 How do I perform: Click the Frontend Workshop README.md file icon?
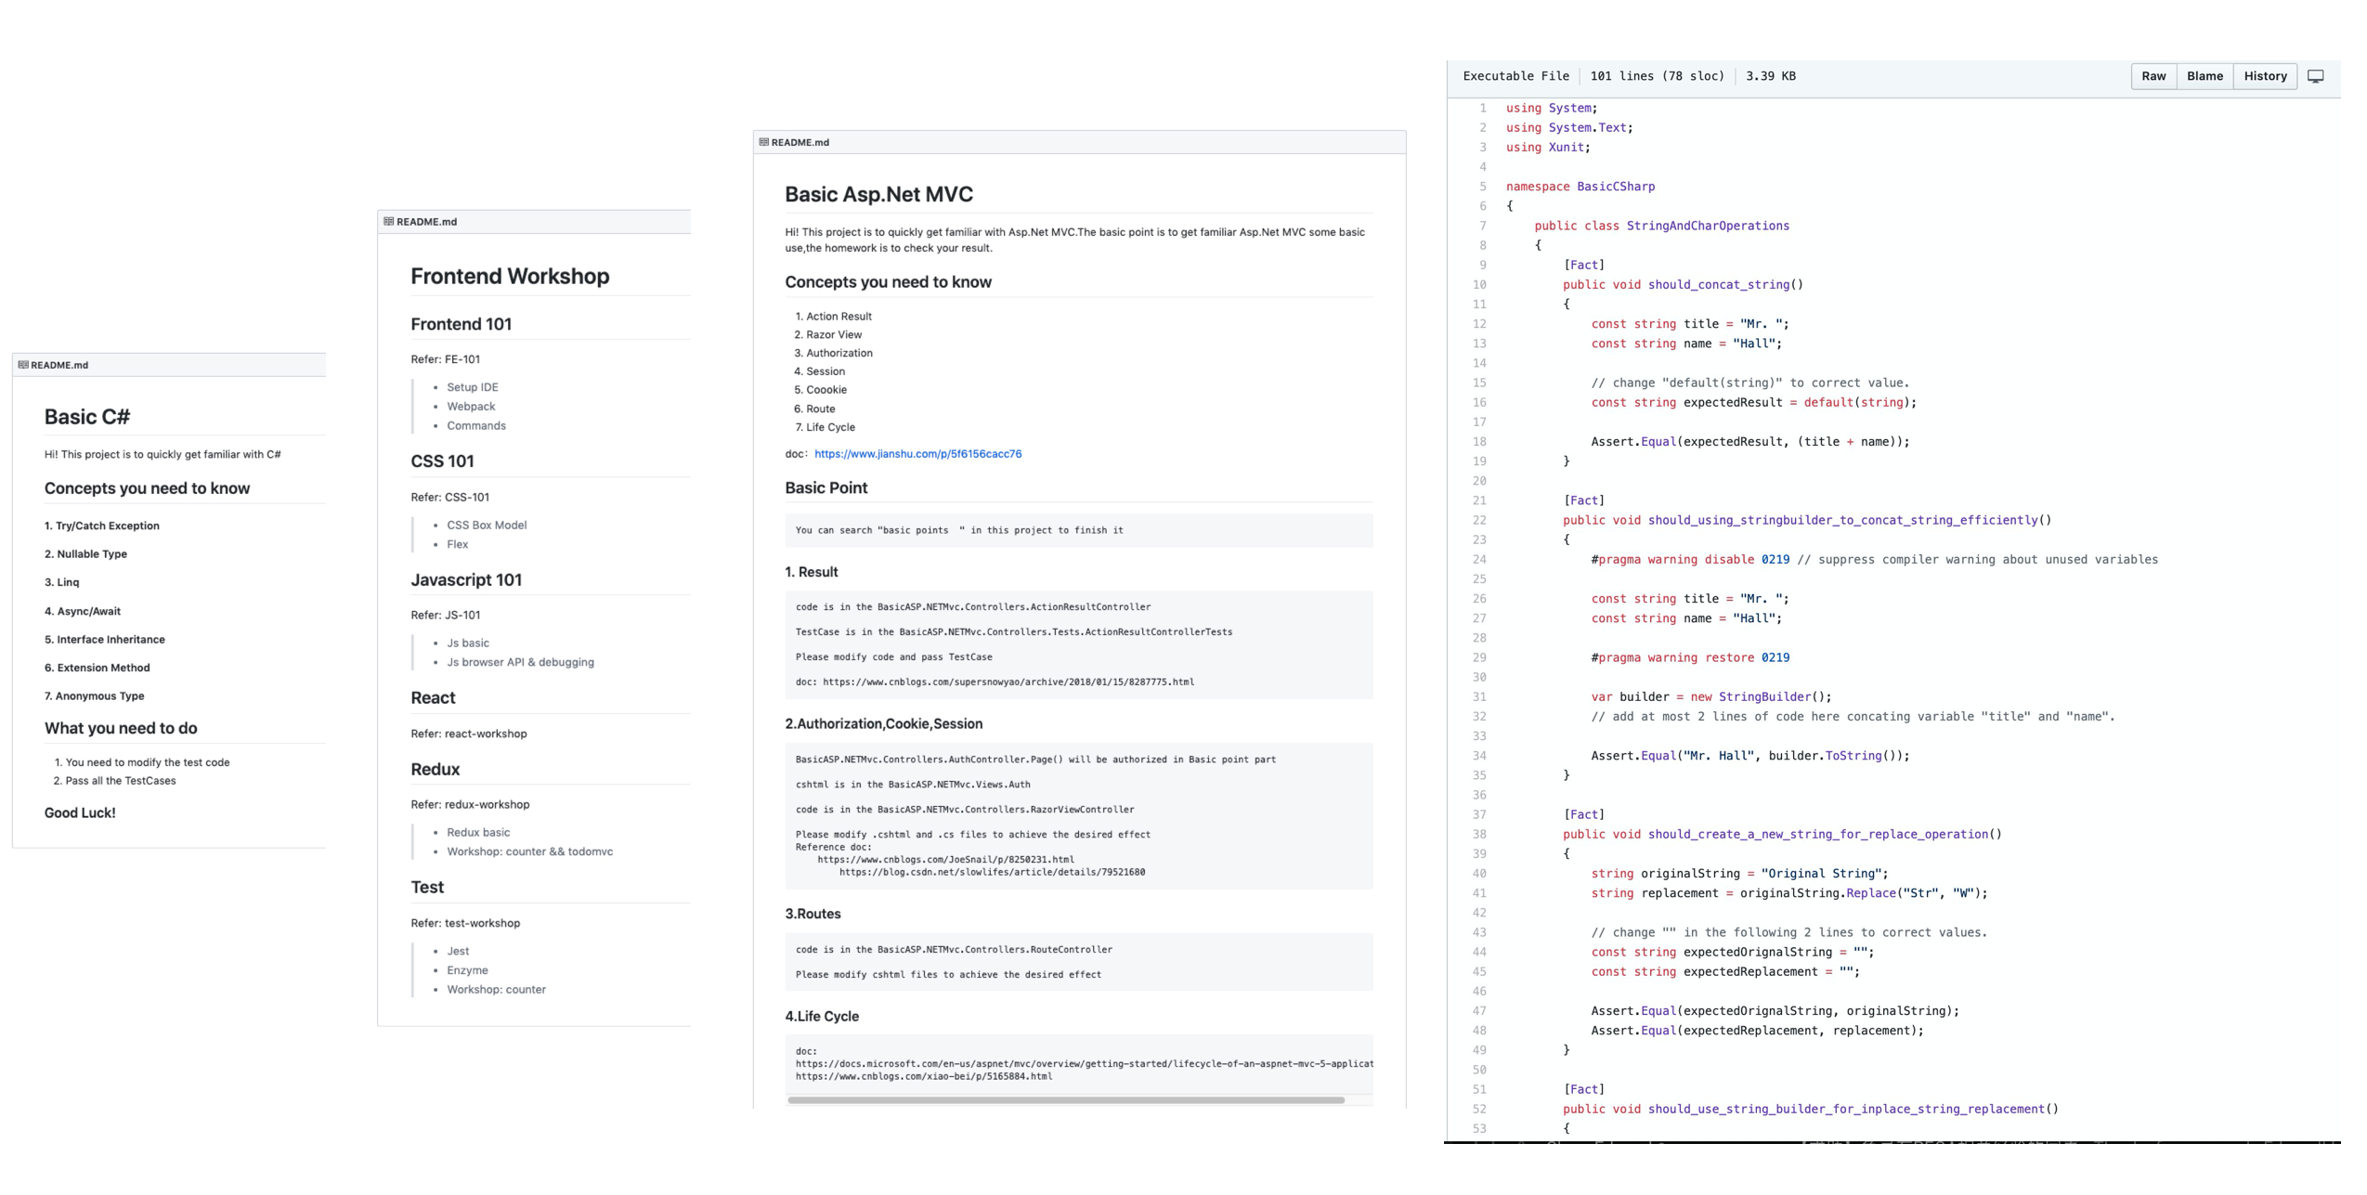click(389, 222)
